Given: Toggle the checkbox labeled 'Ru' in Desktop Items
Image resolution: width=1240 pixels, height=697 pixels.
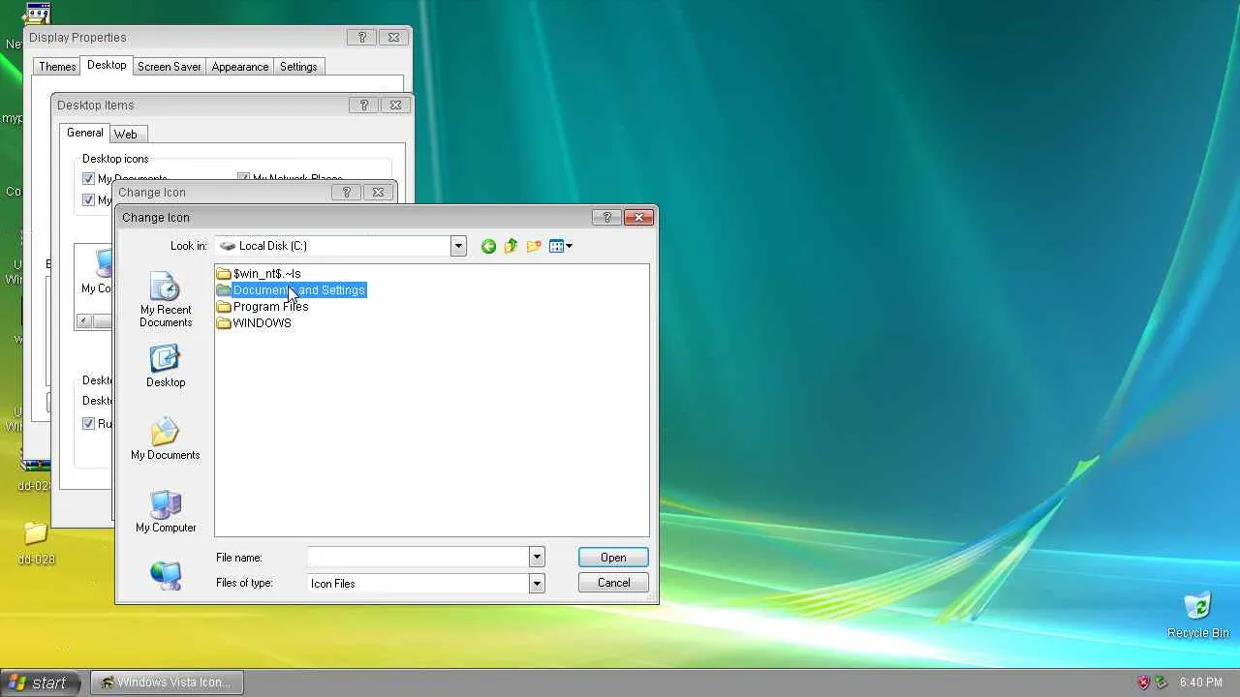Looking at the screenshot, I should [x=88, y=424].
